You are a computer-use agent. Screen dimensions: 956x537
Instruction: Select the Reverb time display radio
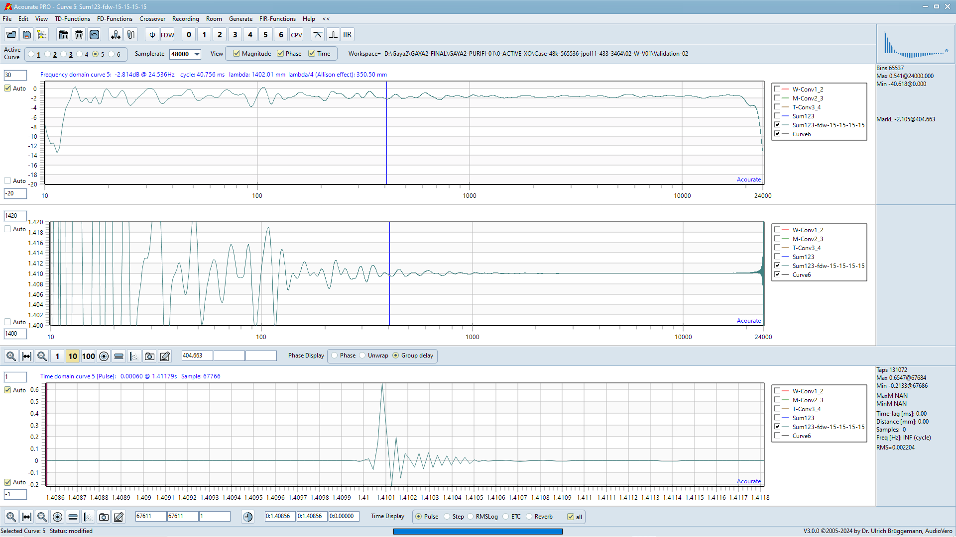click(529, 517)
